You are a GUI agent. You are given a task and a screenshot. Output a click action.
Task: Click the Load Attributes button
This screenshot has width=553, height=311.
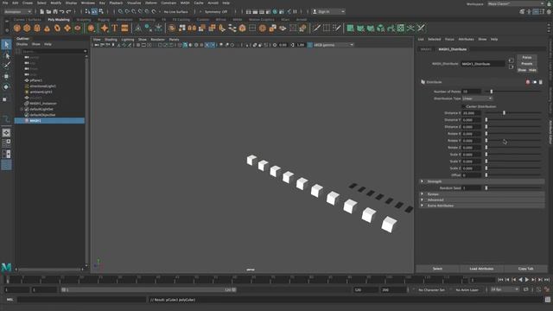click(x=481, y=269)
